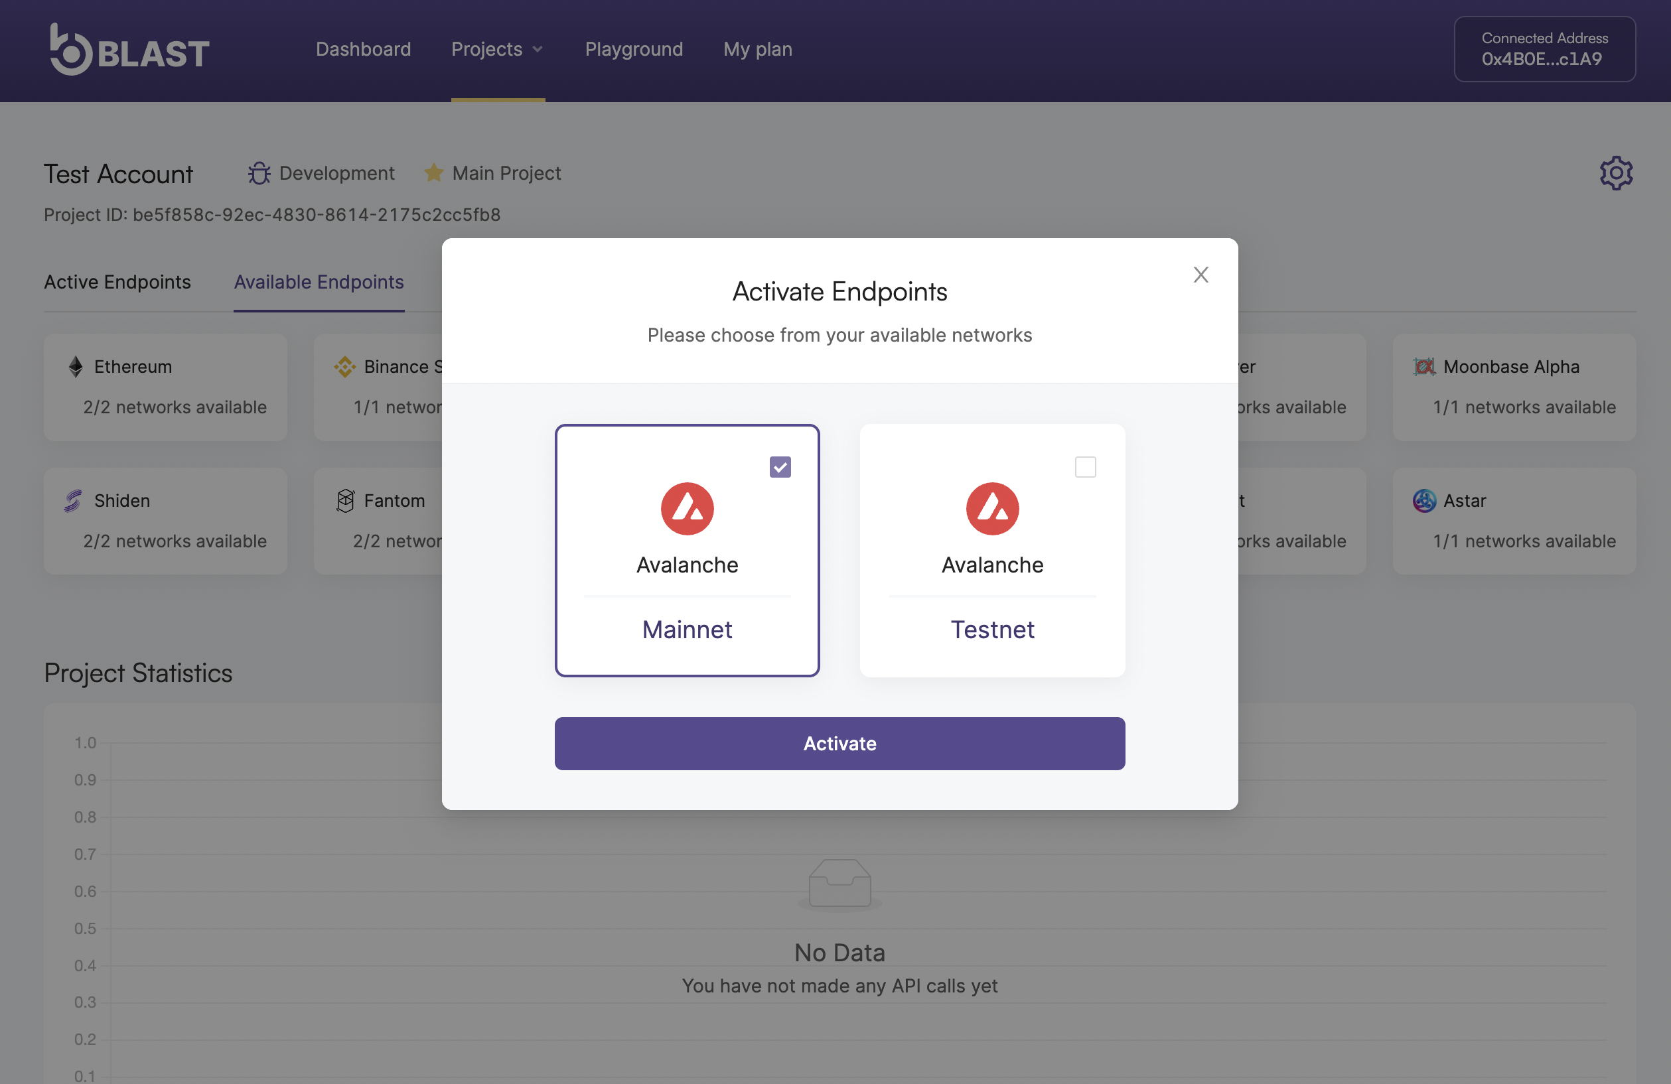Image resolution: width=1671 pixels, height=1084 pixels.
Task: Click the Astar network icon
Action: point(1424,501)
